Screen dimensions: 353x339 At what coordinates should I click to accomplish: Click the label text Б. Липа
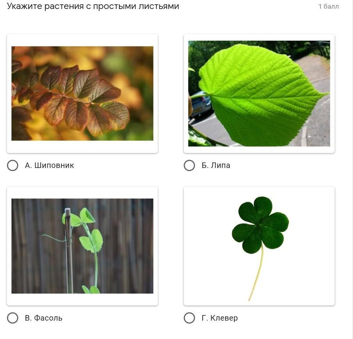216,166
